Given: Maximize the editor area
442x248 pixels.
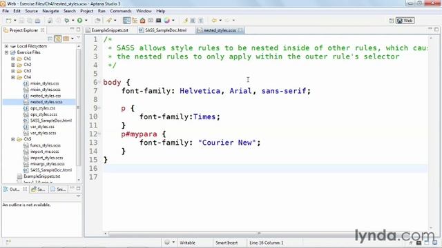Looking at the screenshot, I should pos(436,29).
